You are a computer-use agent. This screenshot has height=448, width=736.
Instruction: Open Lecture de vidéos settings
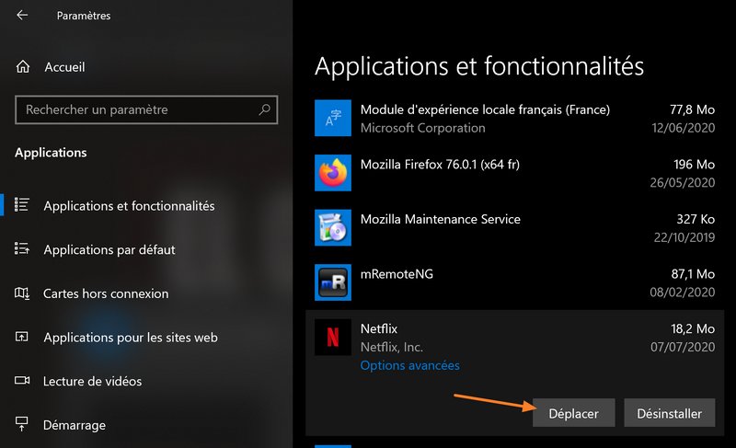93,382
